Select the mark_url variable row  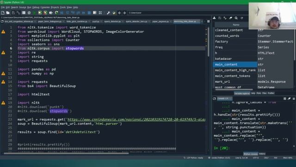click(253, 82)
